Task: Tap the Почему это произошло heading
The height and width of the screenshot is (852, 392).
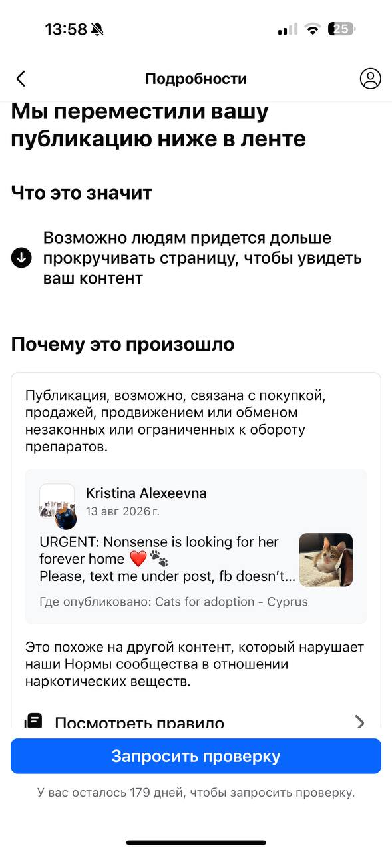Action: pos(122,345)
